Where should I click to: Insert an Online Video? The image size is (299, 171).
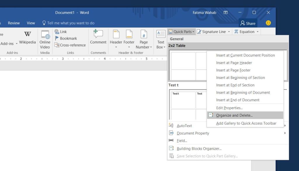point(45,39)
